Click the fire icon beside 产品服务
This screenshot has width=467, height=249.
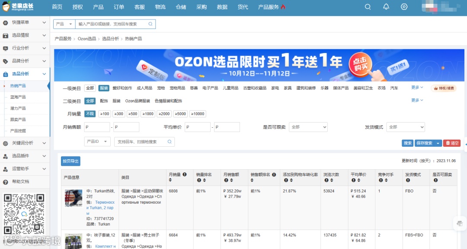pyautogui.click(x=283, y=7)
